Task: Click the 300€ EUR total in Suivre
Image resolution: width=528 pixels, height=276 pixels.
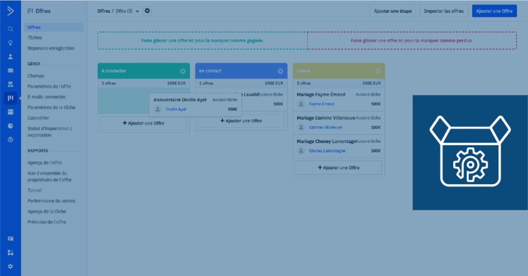Action: tap(371, 83)
